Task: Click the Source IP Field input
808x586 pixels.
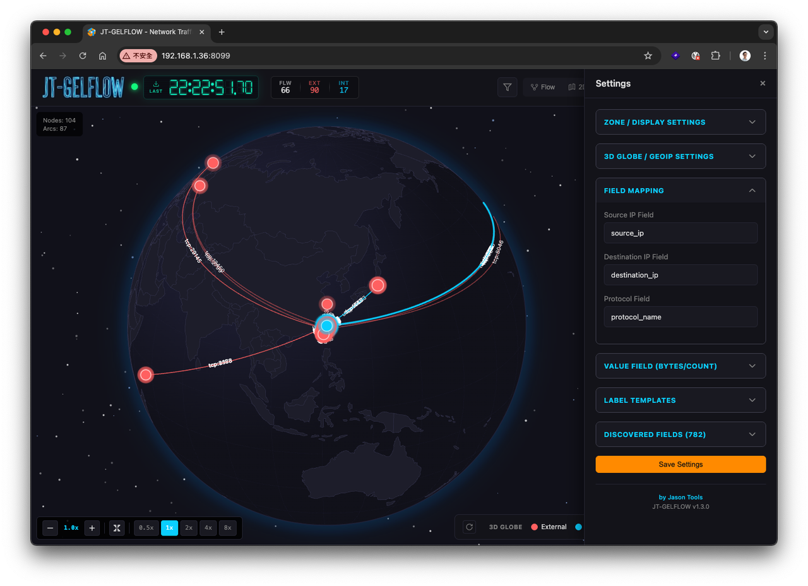Action: [x=680, y=233]
